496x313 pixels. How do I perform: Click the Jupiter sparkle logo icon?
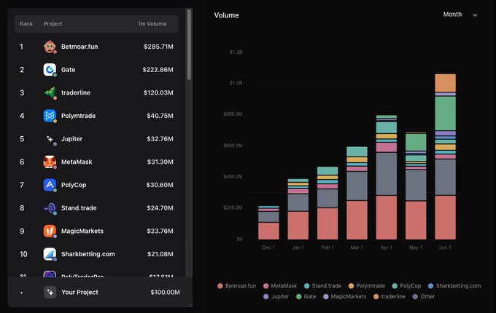(x=50, y=139)
